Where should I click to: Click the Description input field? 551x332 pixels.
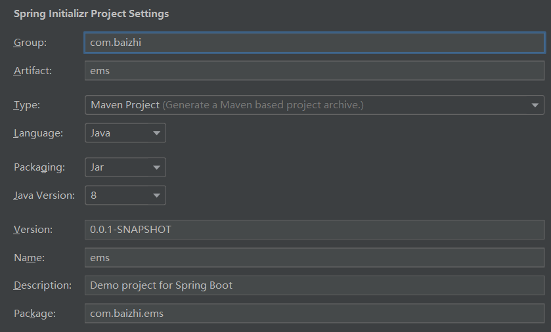[314, 285]
